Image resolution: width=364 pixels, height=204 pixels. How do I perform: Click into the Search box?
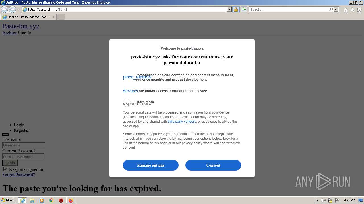(289, 9)
